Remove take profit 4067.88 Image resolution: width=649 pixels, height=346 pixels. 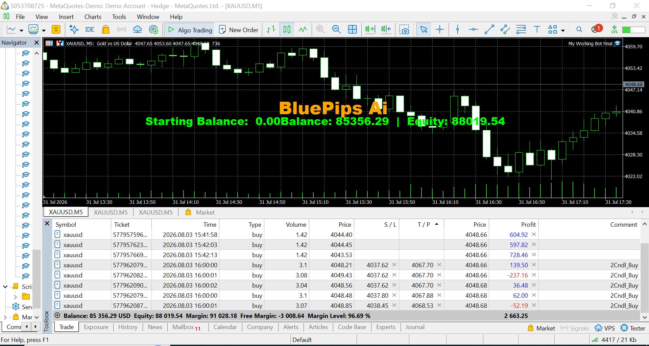click(439, 295)
